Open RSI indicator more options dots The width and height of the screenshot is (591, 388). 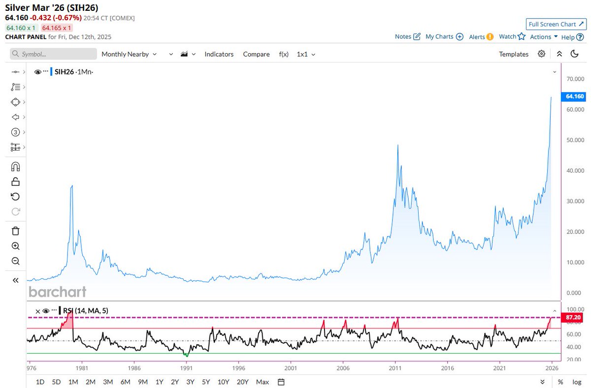(54, 311)
